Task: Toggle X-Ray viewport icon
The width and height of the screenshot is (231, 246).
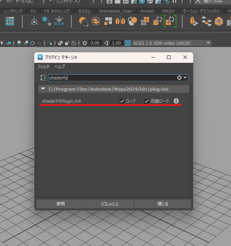Action: 60,43
